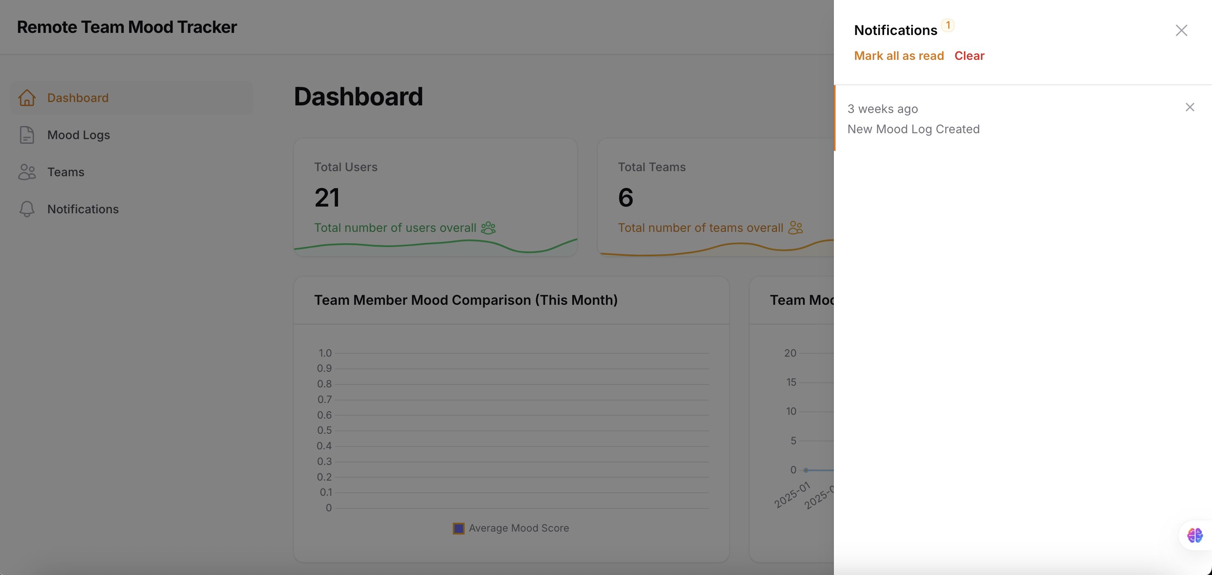This screenshot has width=1212, height=575.
Task: Close the Notifications panel
Action: 1181,30
